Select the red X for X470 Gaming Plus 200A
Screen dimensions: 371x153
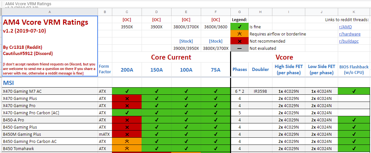click(127, 98)
